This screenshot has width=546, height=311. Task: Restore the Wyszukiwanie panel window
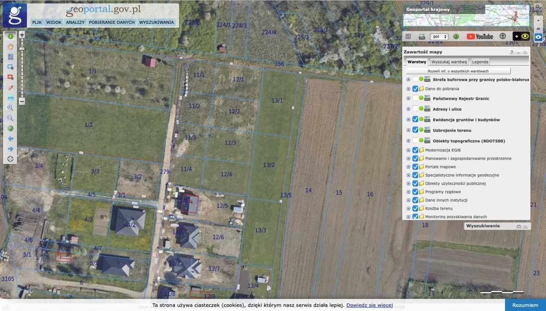tap(519, 226)
